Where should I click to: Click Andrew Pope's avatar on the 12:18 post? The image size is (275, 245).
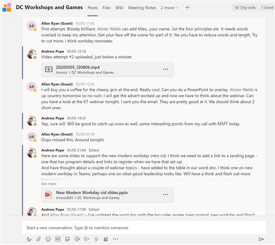pos(31,54)
